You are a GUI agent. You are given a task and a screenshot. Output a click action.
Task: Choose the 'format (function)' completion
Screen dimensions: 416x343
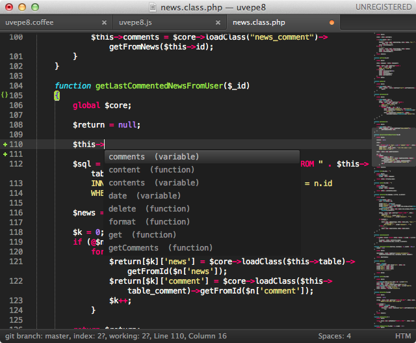point(202,222)
